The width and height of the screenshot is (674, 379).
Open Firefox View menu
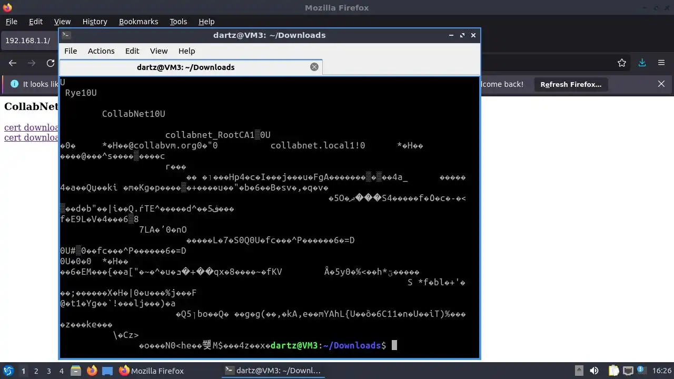[62, 22]
